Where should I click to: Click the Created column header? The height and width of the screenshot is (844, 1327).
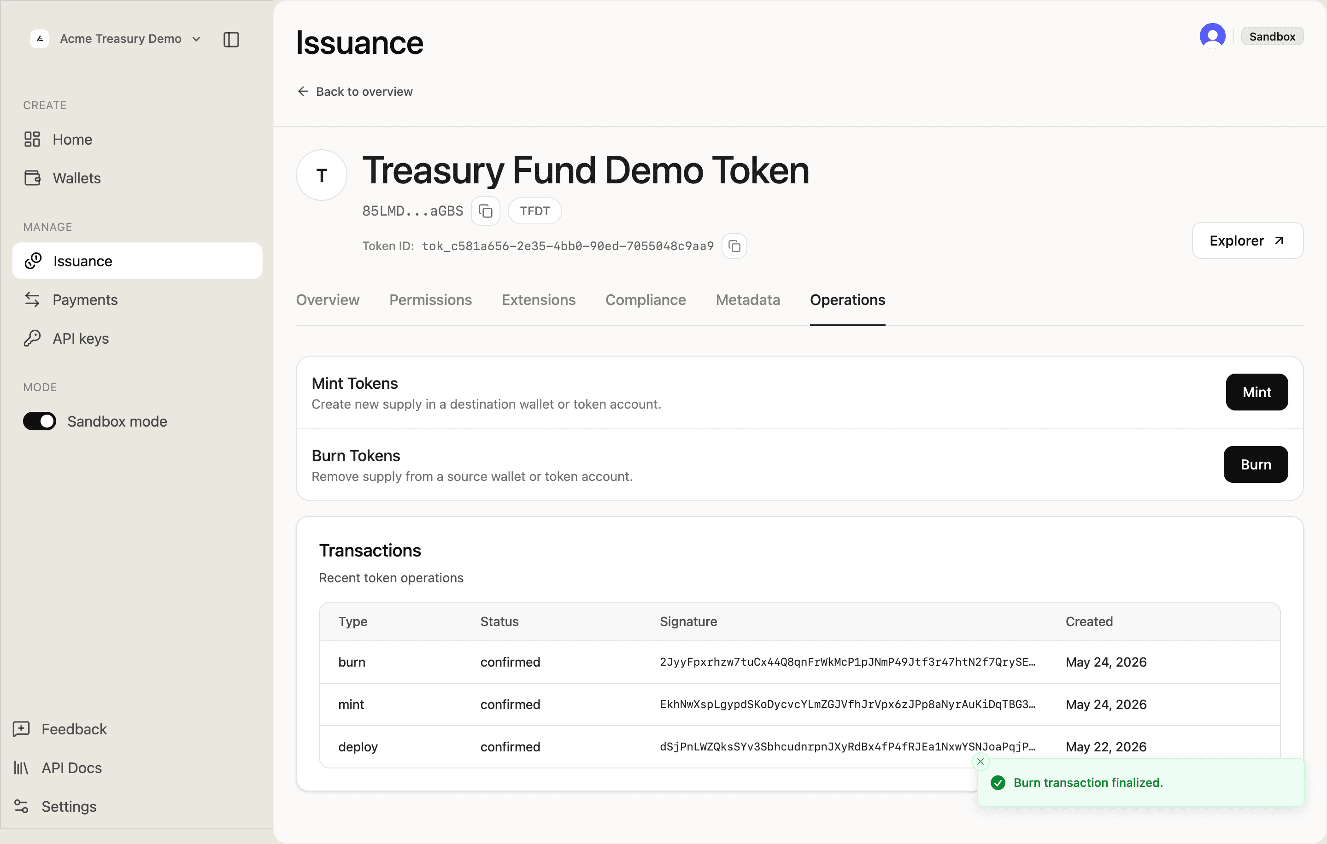click(1089, 621)
